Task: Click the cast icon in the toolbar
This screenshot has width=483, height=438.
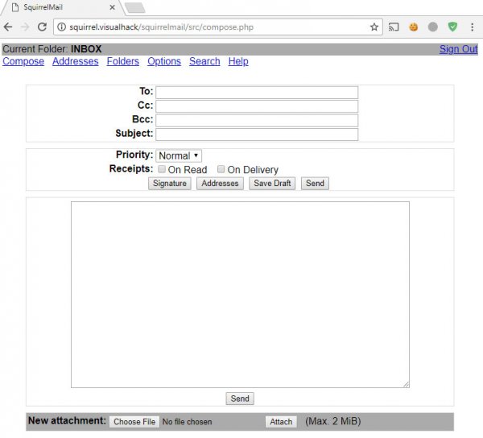Action: 394,27
